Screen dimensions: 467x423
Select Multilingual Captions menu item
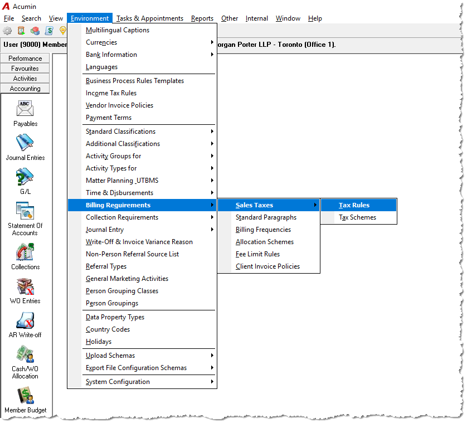(x=142, y=30)
